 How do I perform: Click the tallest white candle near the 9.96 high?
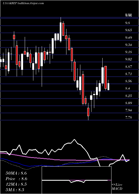(x=61, y=32)
